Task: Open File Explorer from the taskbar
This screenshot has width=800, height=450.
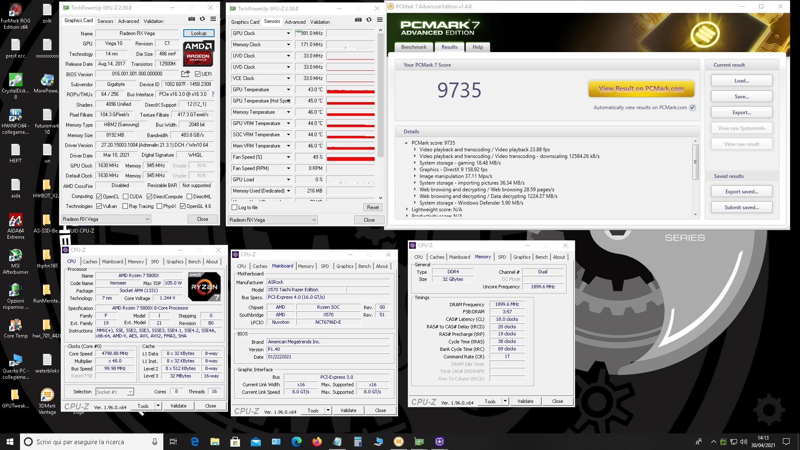Action: (x=215, y=442)
